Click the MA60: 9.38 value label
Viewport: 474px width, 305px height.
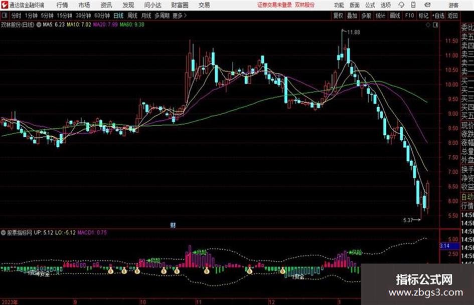tap(132, 25)
